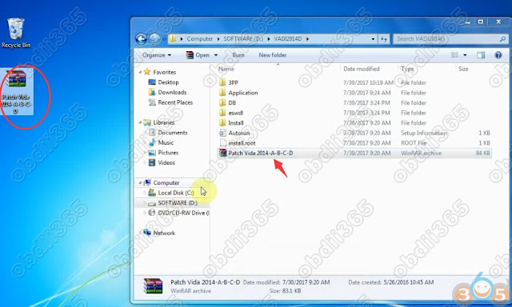512x307 pixels.
Task: Open the Recycle Bin desktop icon
Action: 16,34
